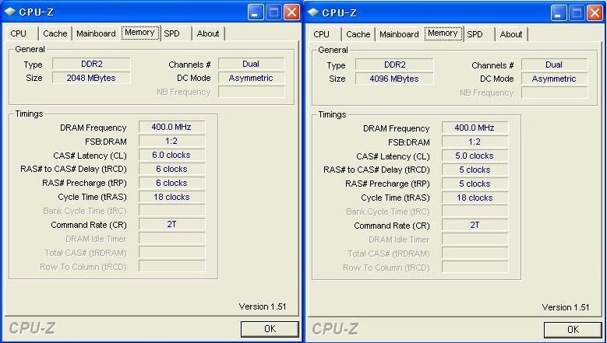Viewport: 607px width, 343px height.
Task: Close the left CPU-Z window
Action: 291,12
